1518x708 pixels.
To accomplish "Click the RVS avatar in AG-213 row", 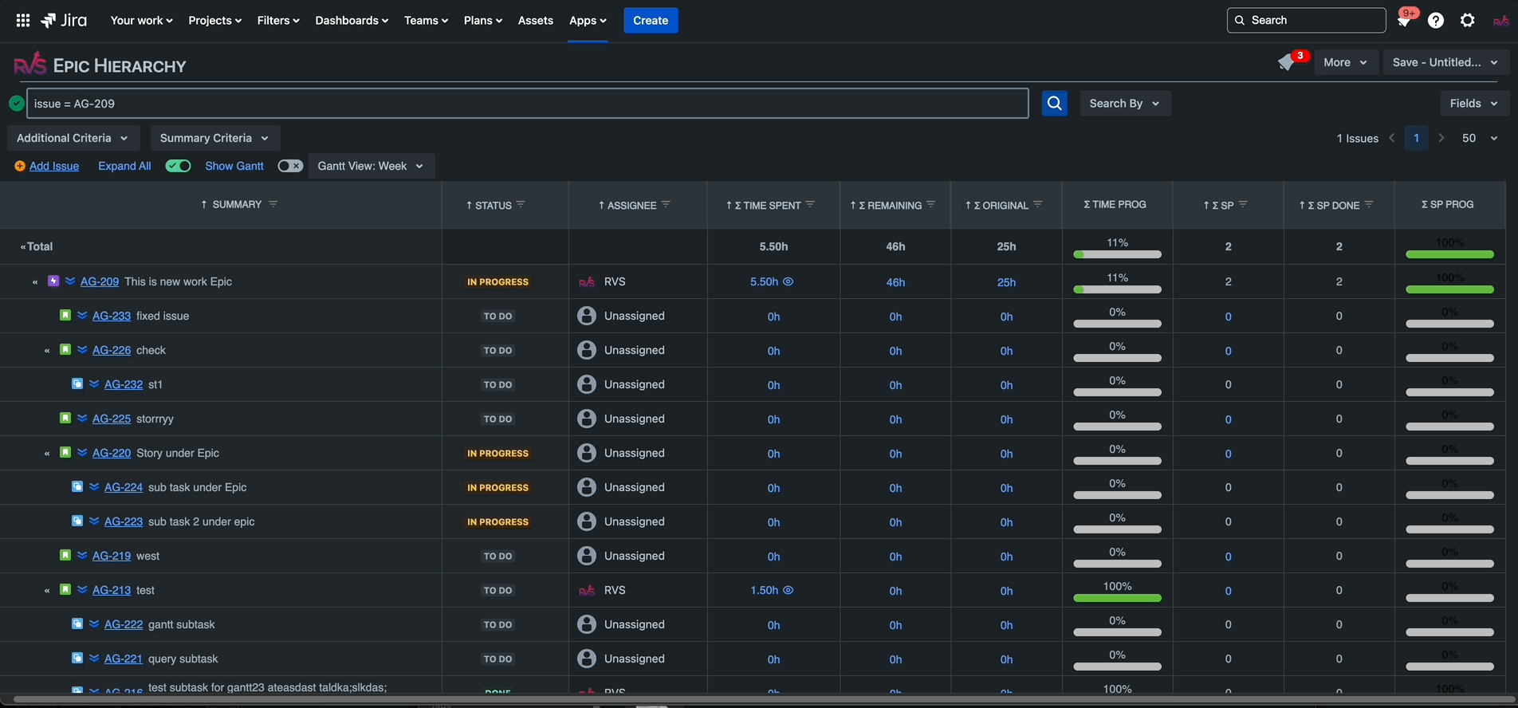I will [587, 590].
